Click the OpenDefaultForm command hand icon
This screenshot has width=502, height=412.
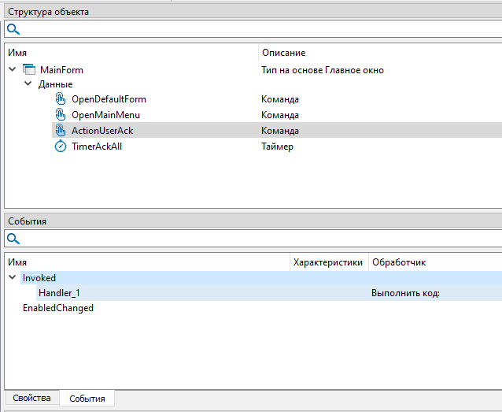[x=61, y=99]
